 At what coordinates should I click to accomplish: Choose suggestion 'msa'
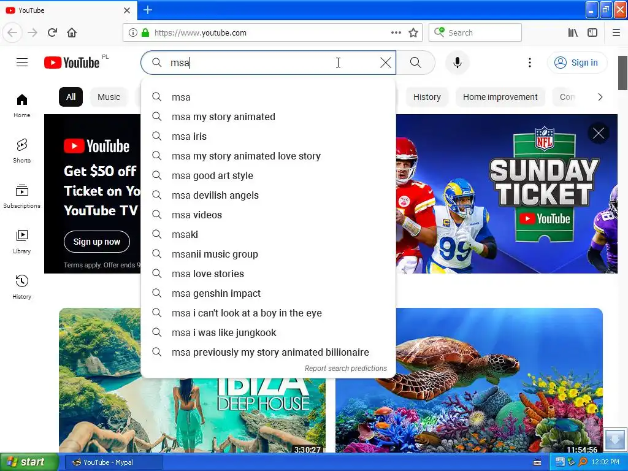click(269, 97)
